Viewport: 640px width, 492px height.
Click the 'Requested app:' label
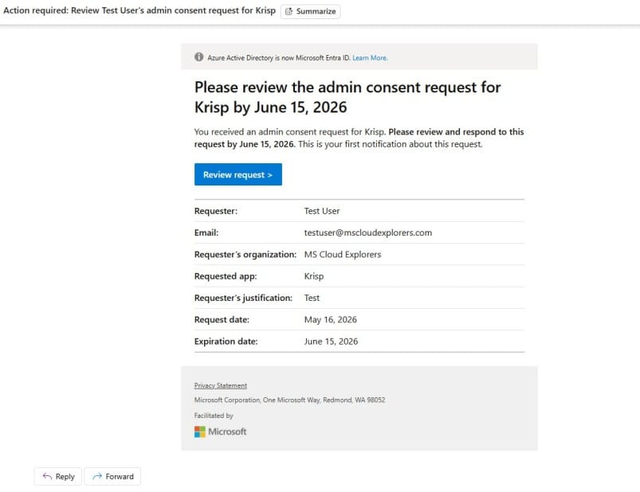[226, 276]
